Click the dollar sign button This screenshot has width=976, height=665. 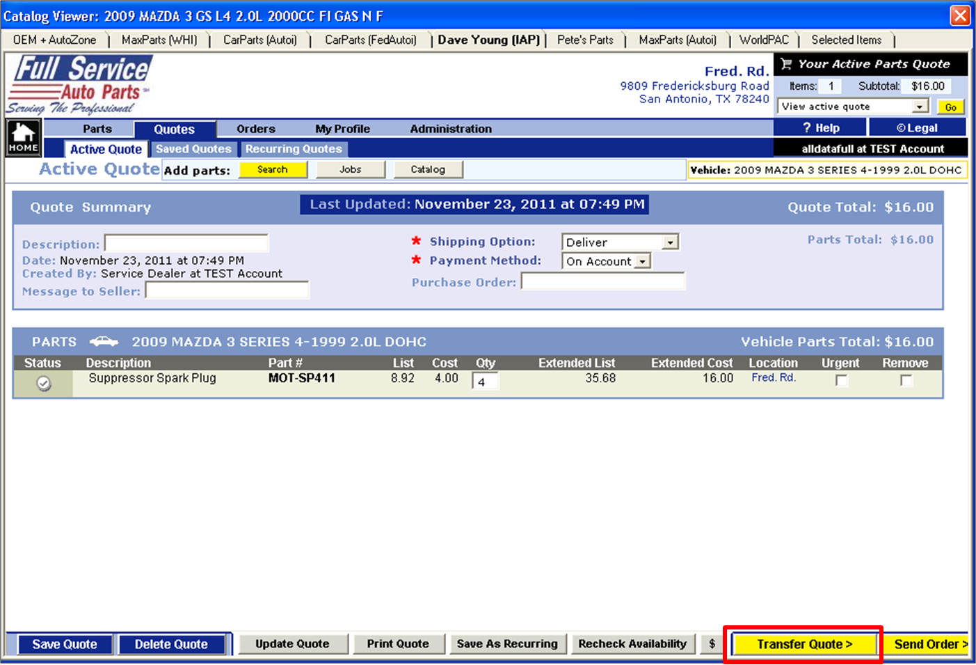(712, 644)
